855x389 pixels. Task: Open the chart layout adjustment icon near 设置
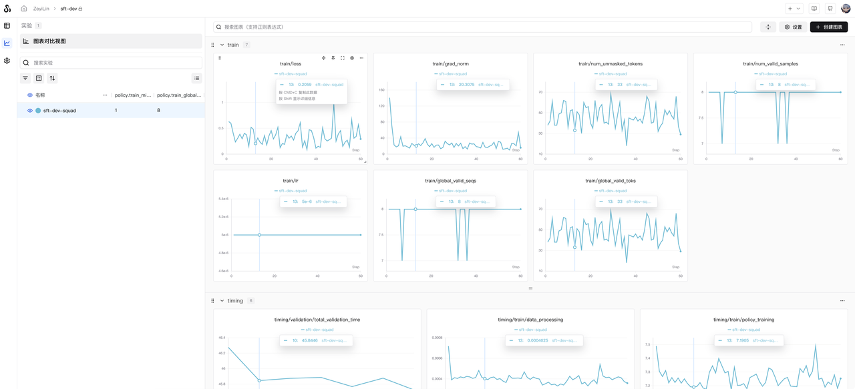click(x=768, y=27)
